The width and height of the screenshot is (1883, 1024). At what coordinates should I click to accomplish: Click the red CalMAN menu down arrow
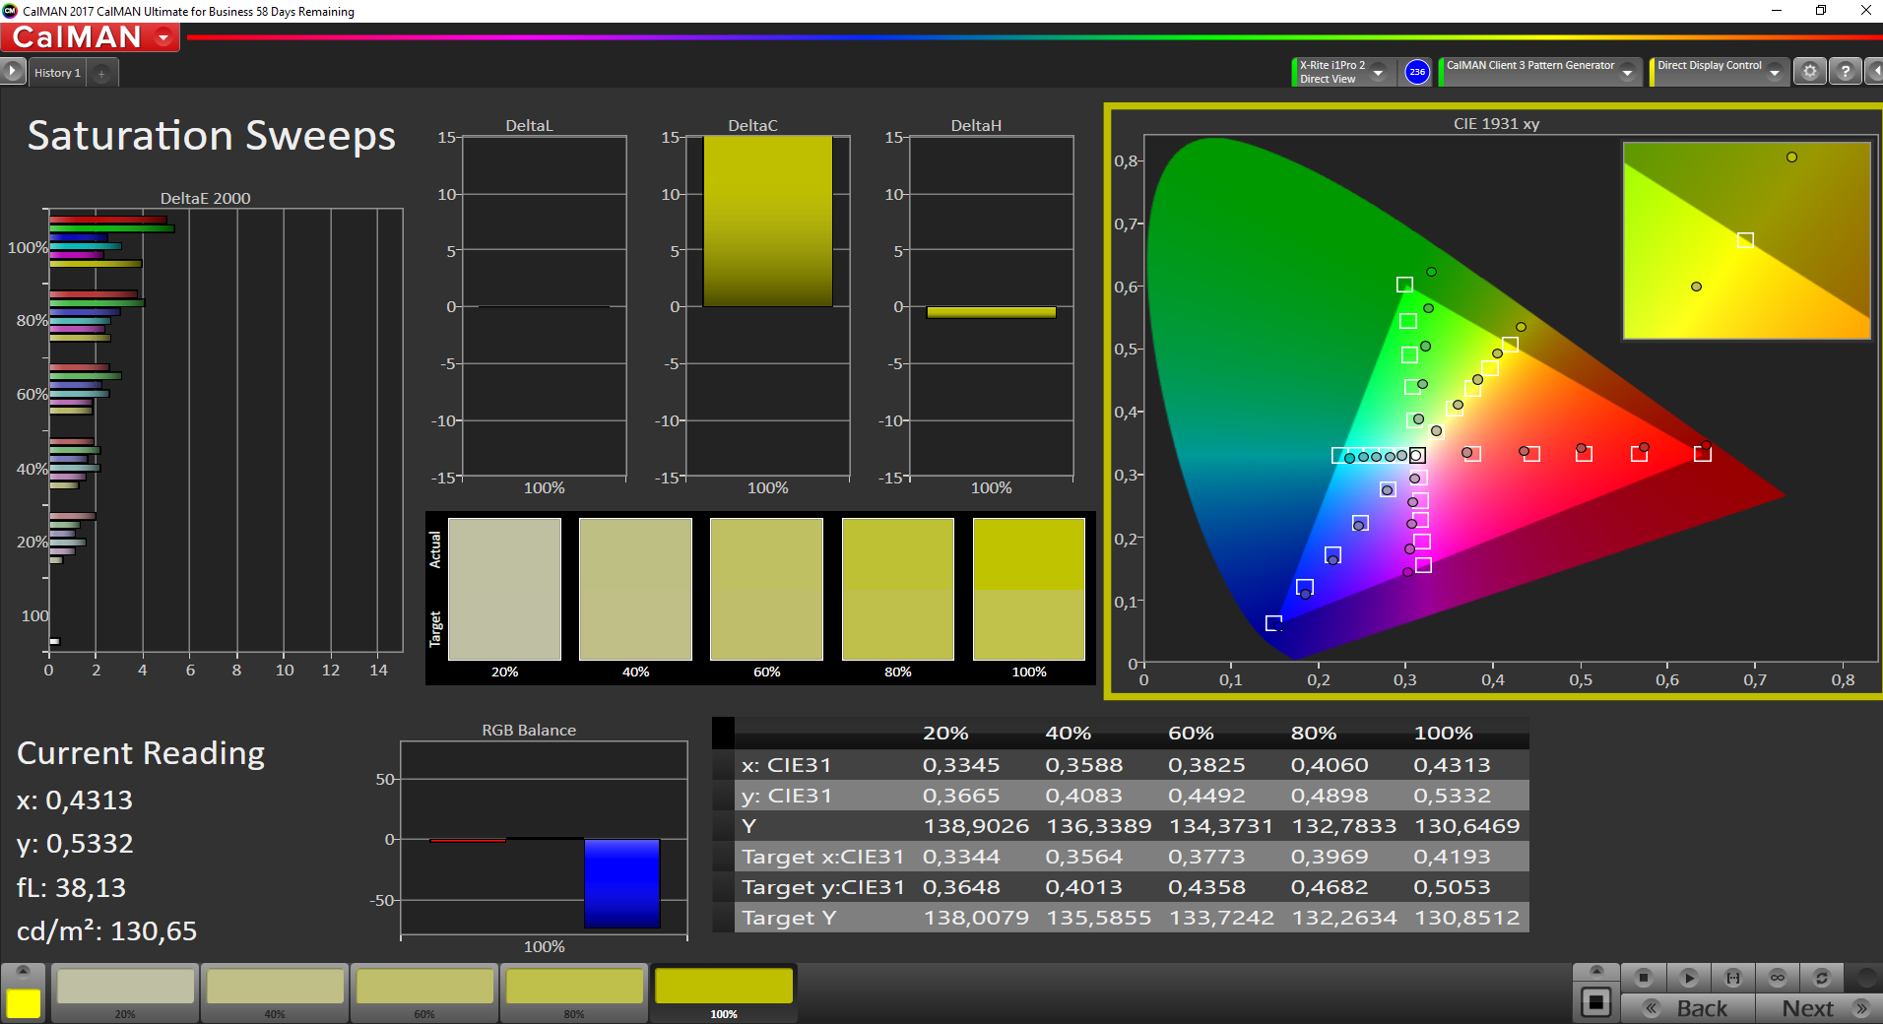click(x=163, y=37)
